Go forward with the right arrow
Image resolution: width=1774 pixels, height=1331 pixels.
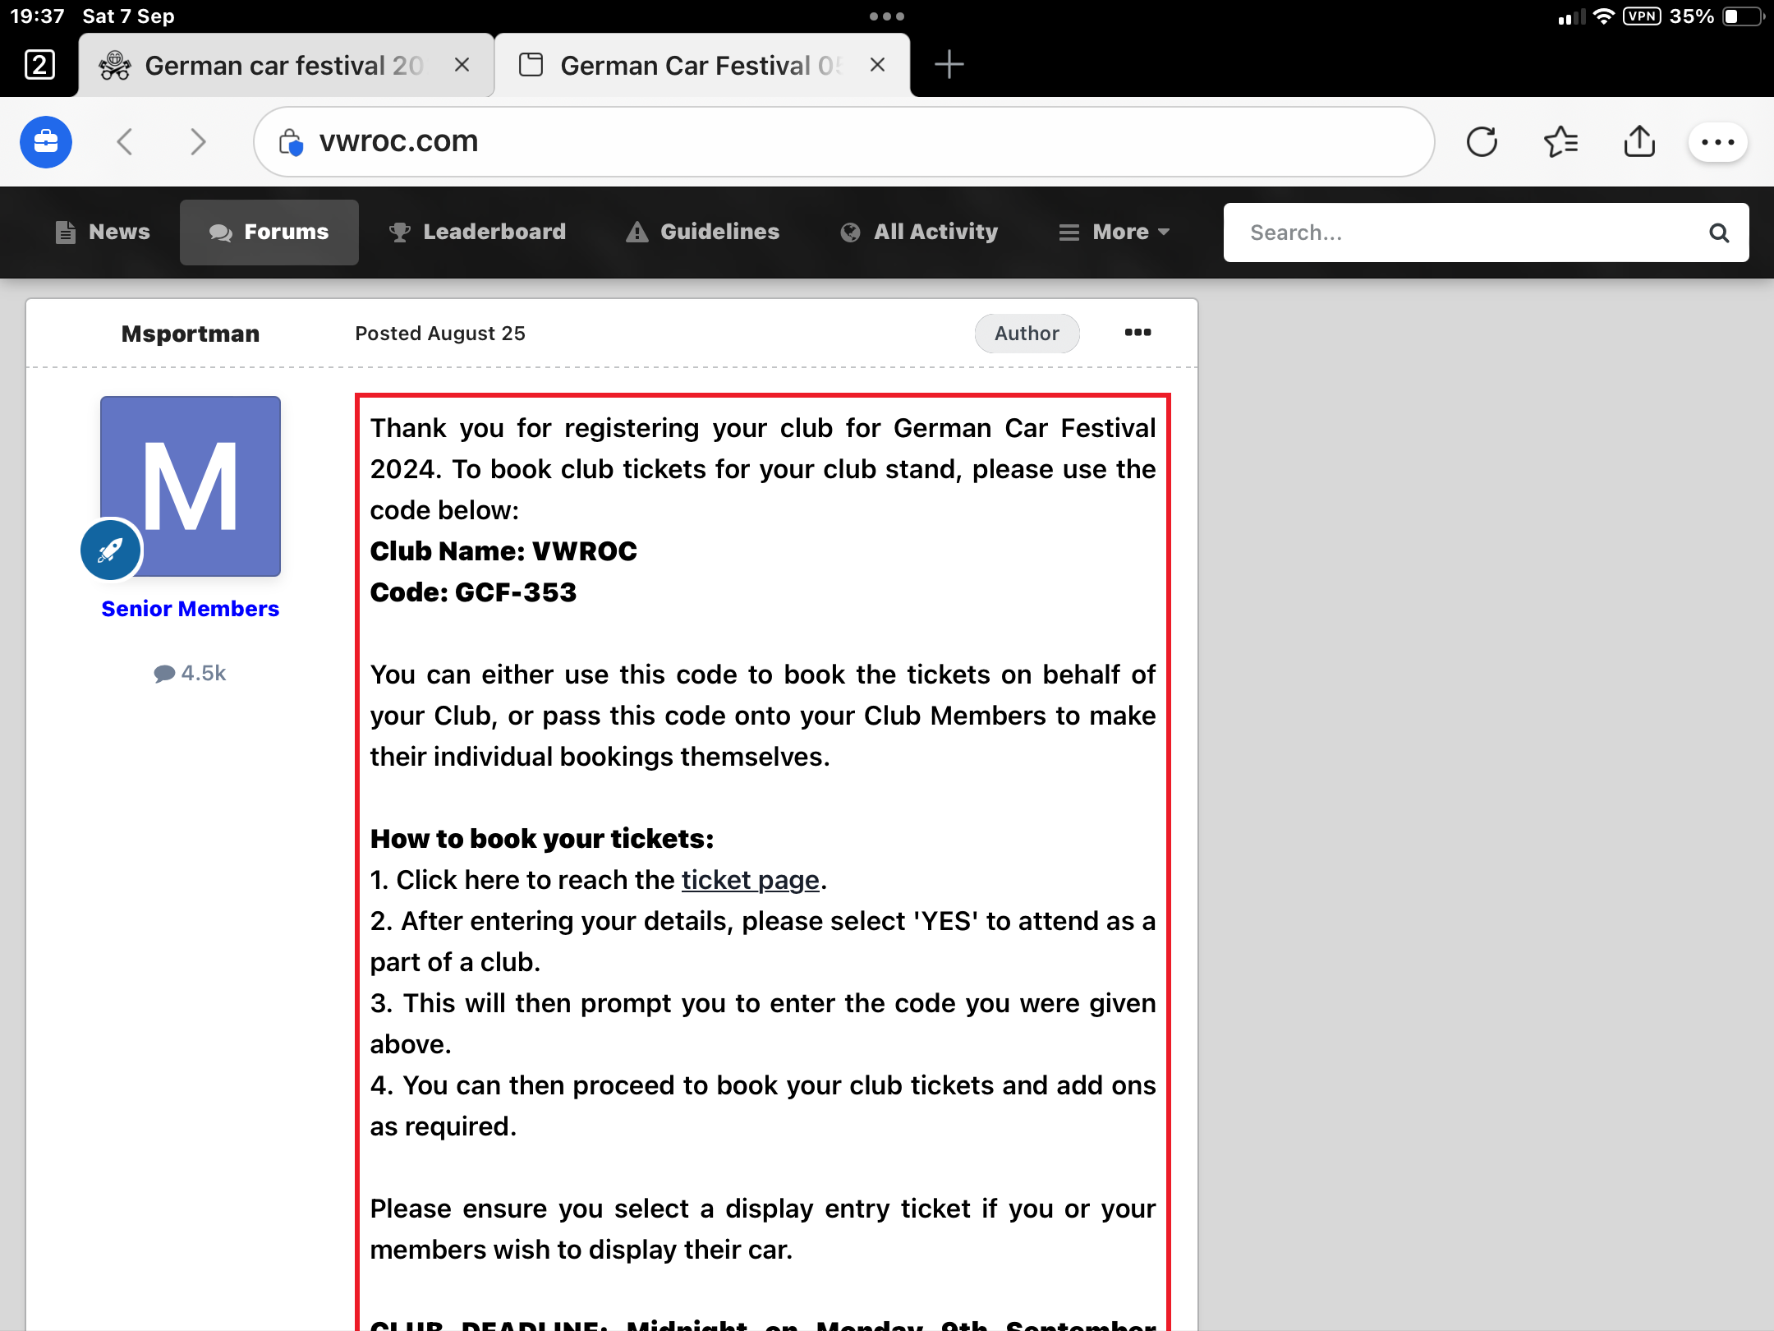[x=198, y=142]
